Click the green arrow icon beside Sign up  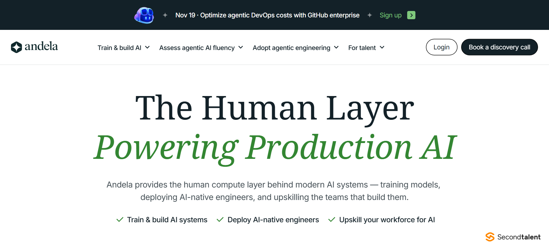click(x=411, y=15)
